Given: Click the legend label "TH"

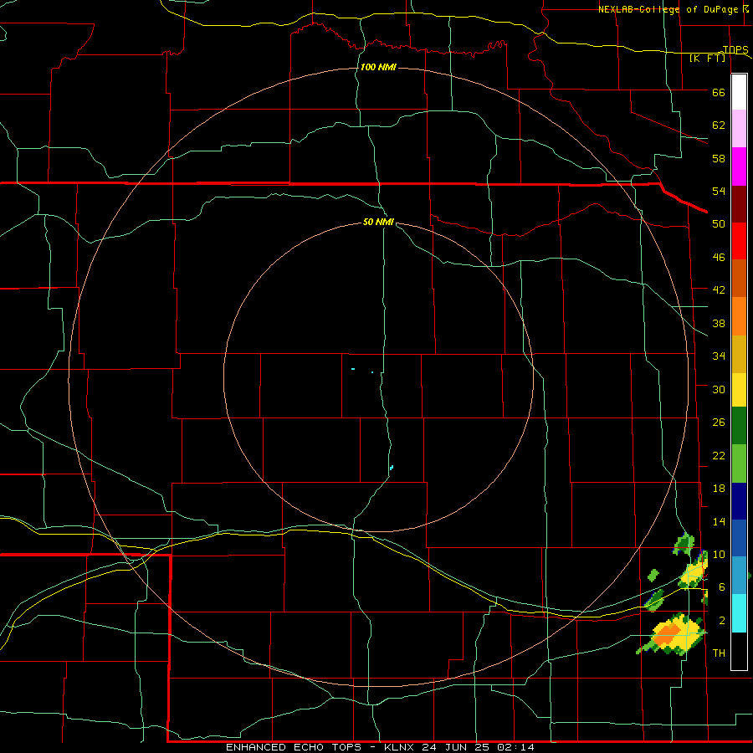Looking at the screenshot, I should tap(719, 653).
